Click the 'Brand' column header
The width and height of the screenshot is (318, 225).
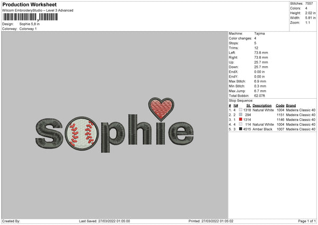pyautogui.click(x=291, y=106)
